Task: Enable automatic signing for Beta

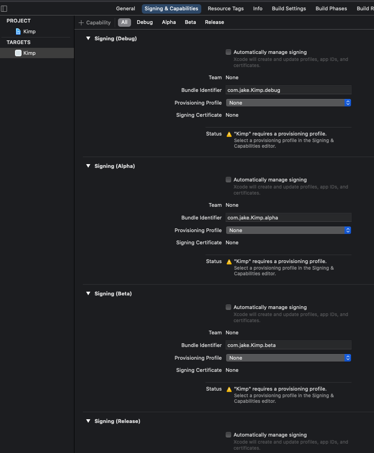Action: pos(228,307)
